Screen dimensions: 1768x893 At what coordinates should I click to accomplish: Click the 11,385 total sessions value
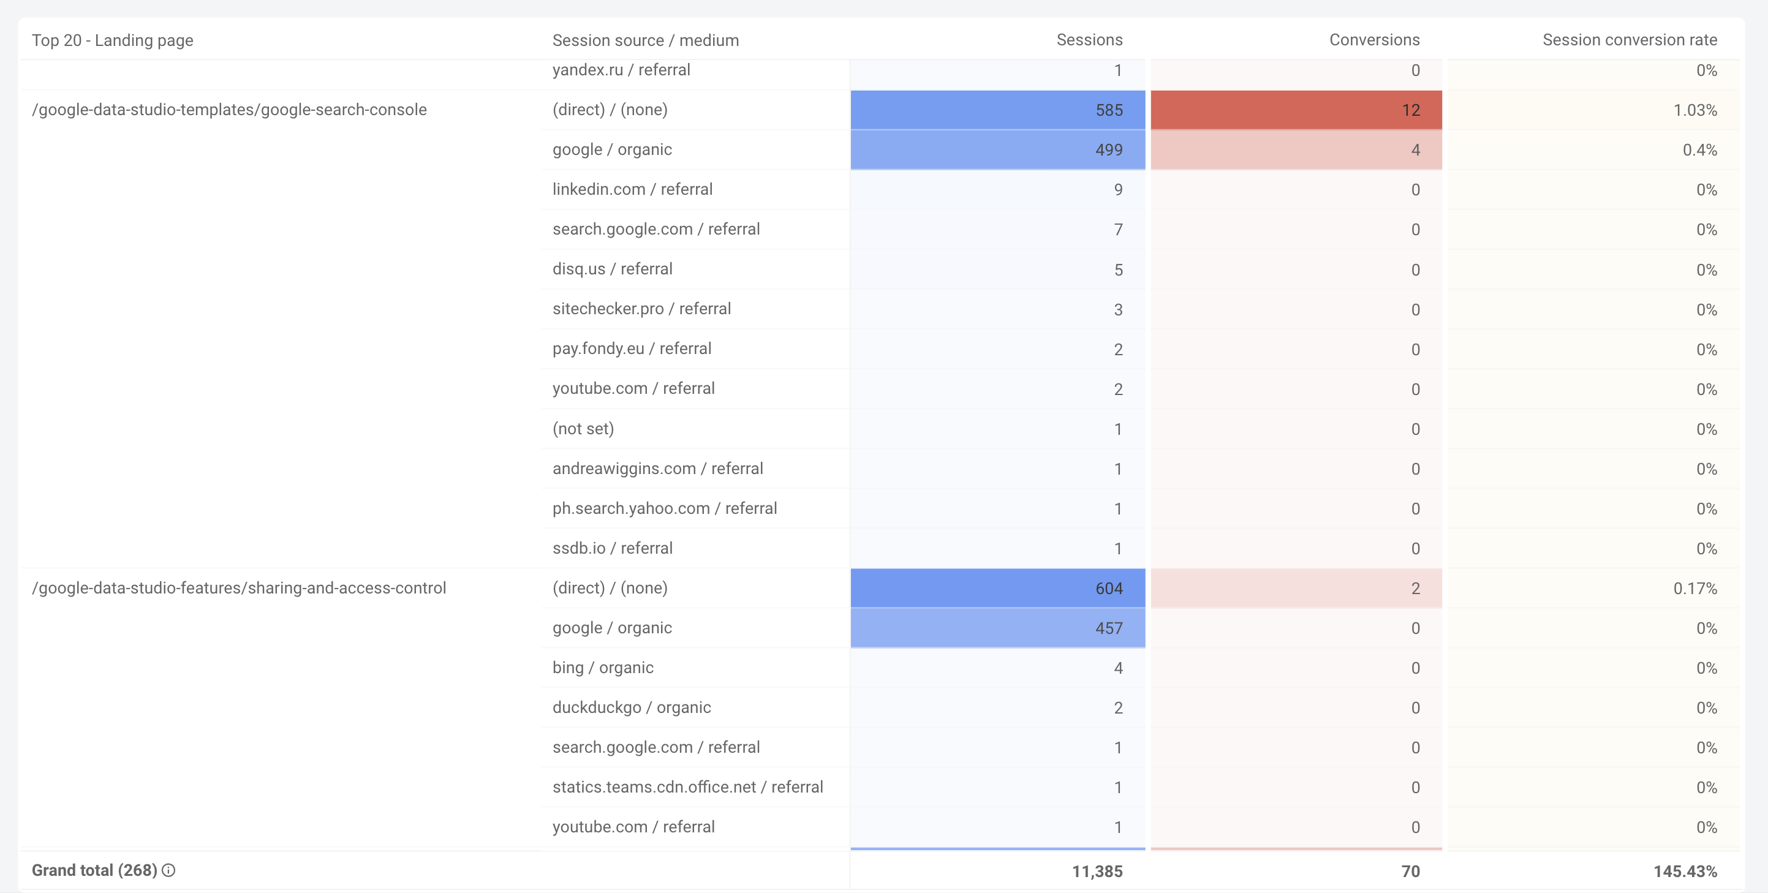pyautogui.click(x=1097, y=872)
